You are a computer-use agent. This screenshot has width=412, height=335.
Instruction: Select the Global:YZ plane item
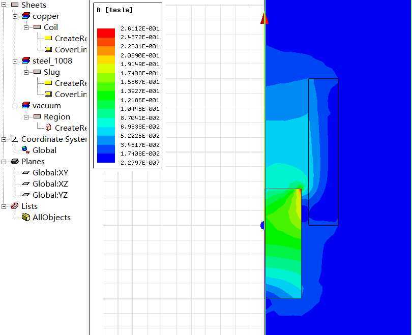(x=50, y=195)
